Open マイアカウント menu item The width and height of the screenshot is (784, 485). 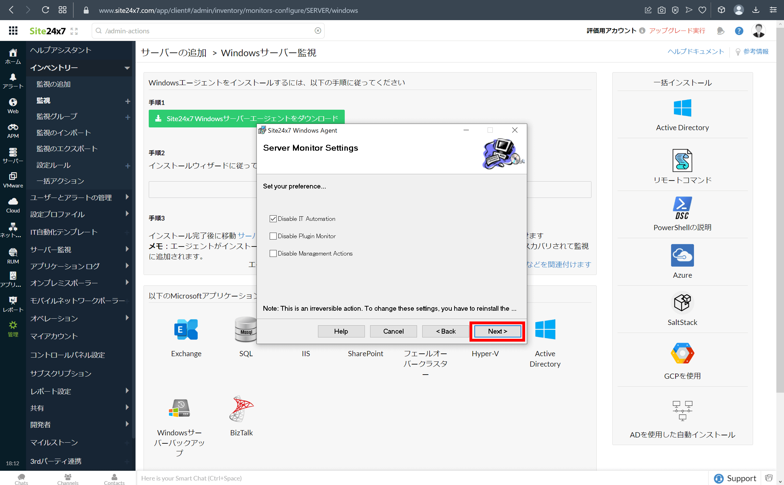click(54, 336)
